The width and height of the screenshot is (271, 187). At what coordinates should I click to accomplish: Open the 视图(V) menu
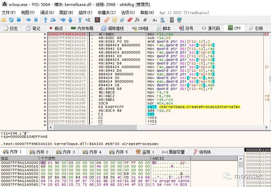(x=28, y=13)
